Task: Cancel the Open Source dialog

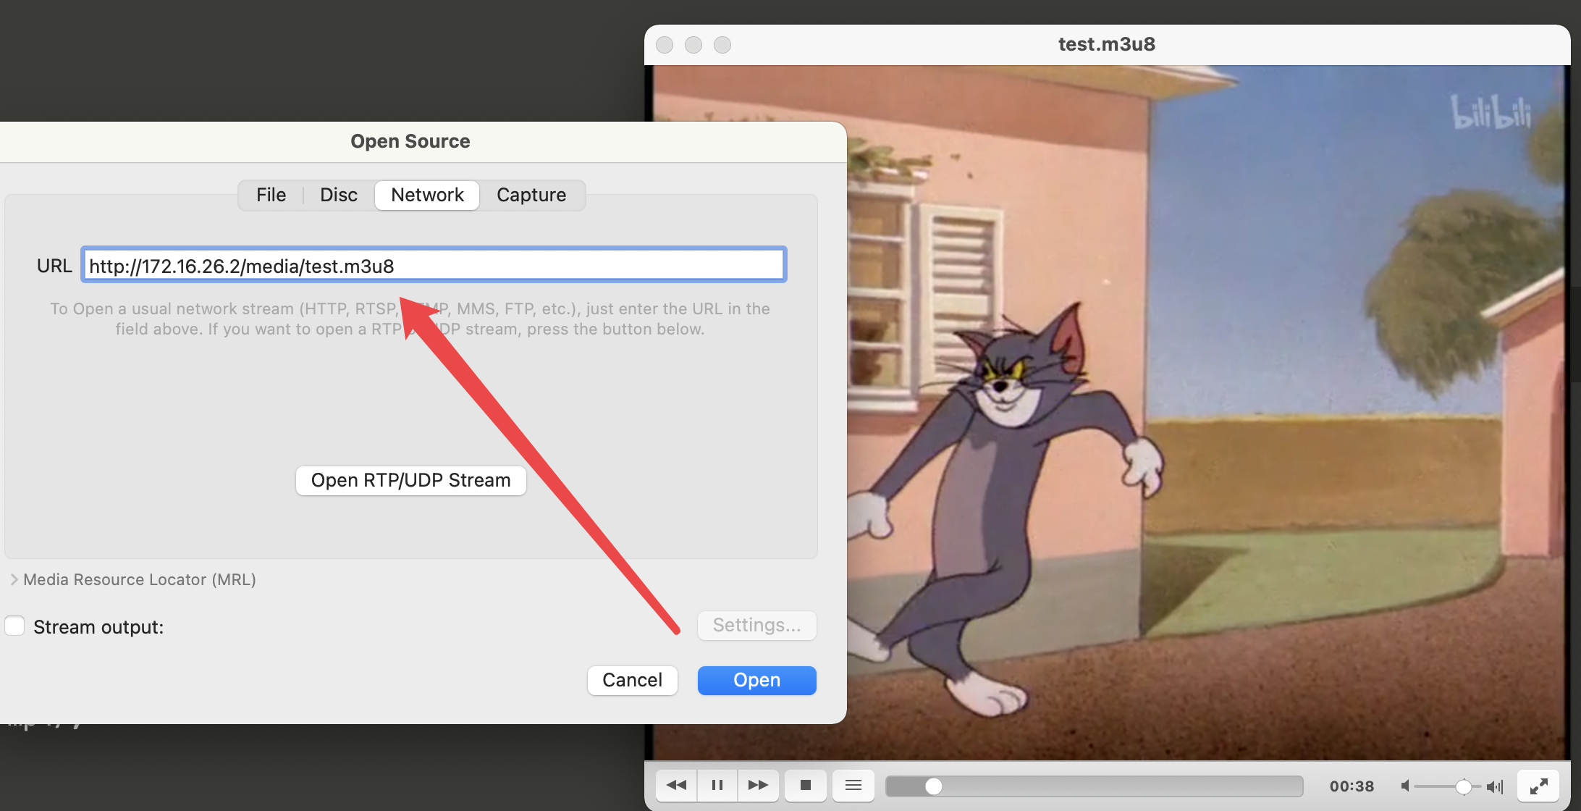Action: (632, 680)
